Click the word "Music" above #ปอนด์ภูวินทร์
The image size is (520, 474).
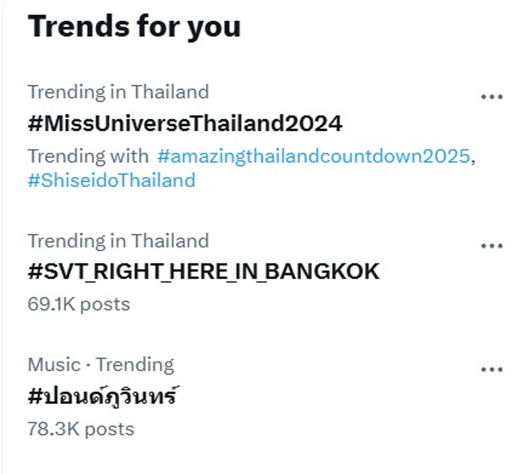click(x=54, y=364)
